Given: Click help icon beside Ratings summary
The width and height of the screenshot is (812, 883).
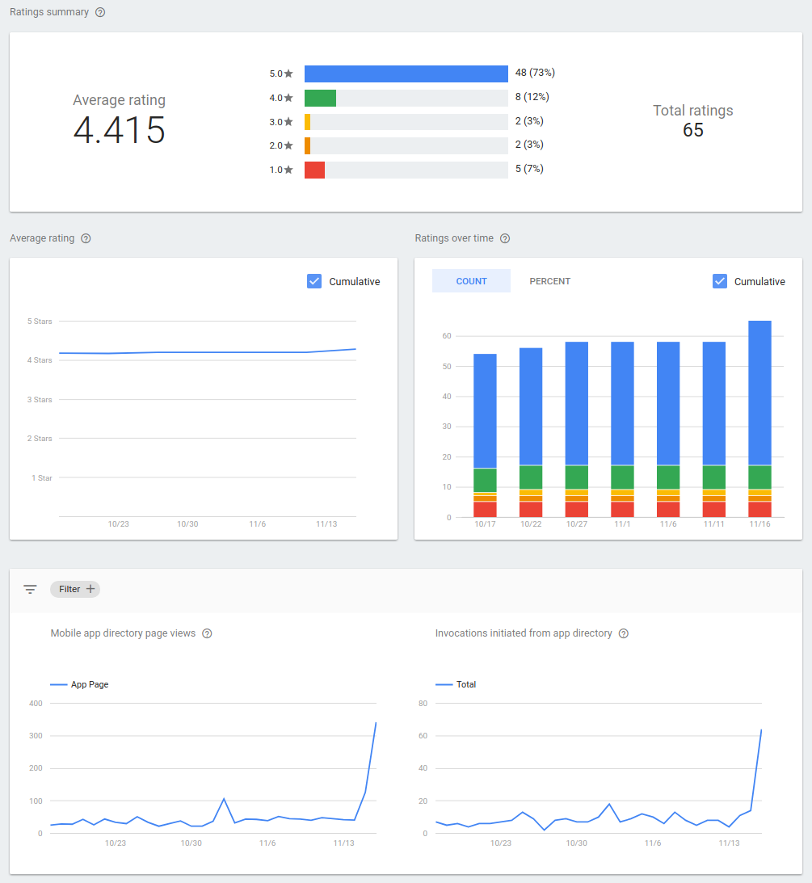Looking at the screenshot, I should tap(100, 12).
